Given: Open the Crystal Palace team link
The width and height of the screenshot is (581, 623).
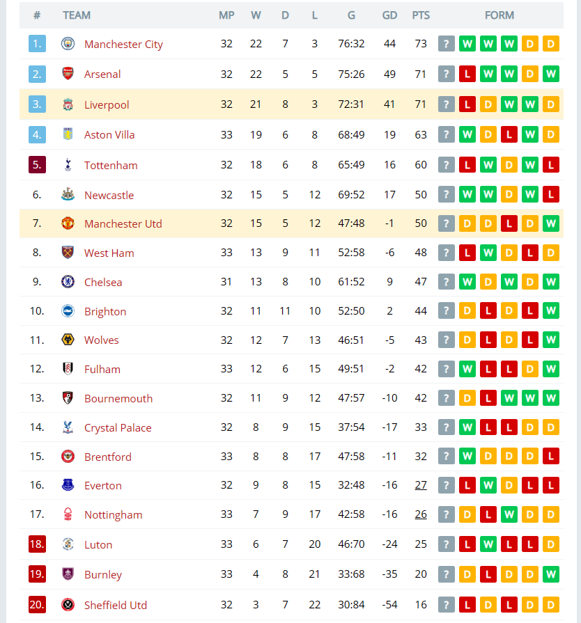Looking at the screenshot, I should click(x=118, y=427).
